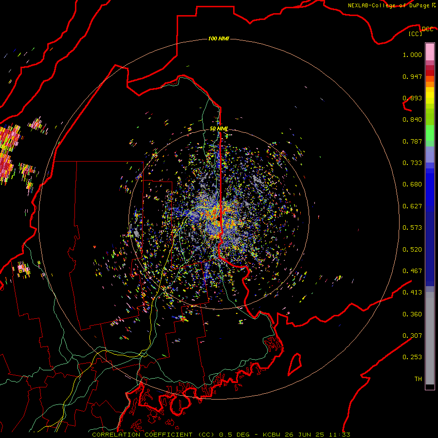
Task: Click the 1.000 value on the scale
Action: [412, 55]
